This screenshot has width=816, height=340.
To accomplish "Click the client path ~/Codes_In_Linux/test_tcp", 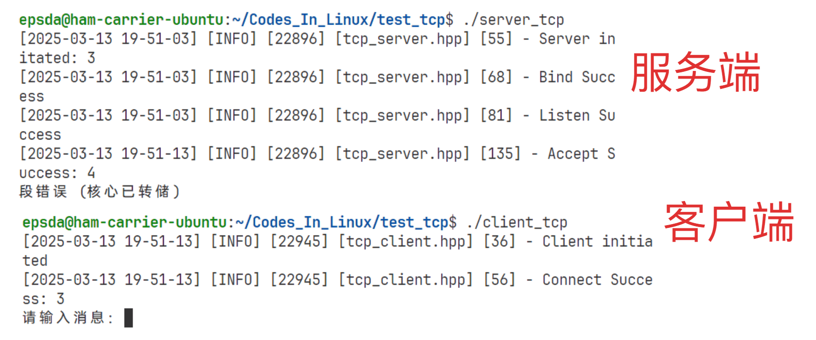I will [x=342, y=222].
